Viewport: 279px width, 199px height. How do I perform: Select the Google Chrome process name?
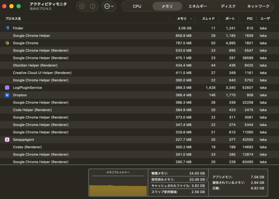(26, 43)
